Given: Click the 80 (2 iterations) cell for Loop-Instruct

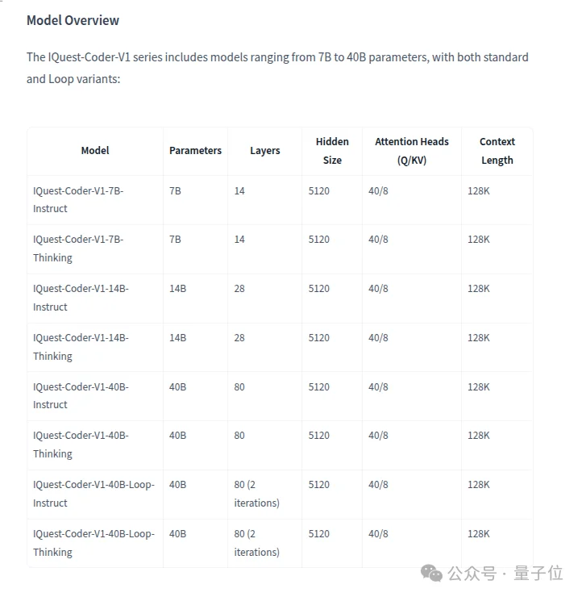Looking at the screenshot, I should point(256,494).
